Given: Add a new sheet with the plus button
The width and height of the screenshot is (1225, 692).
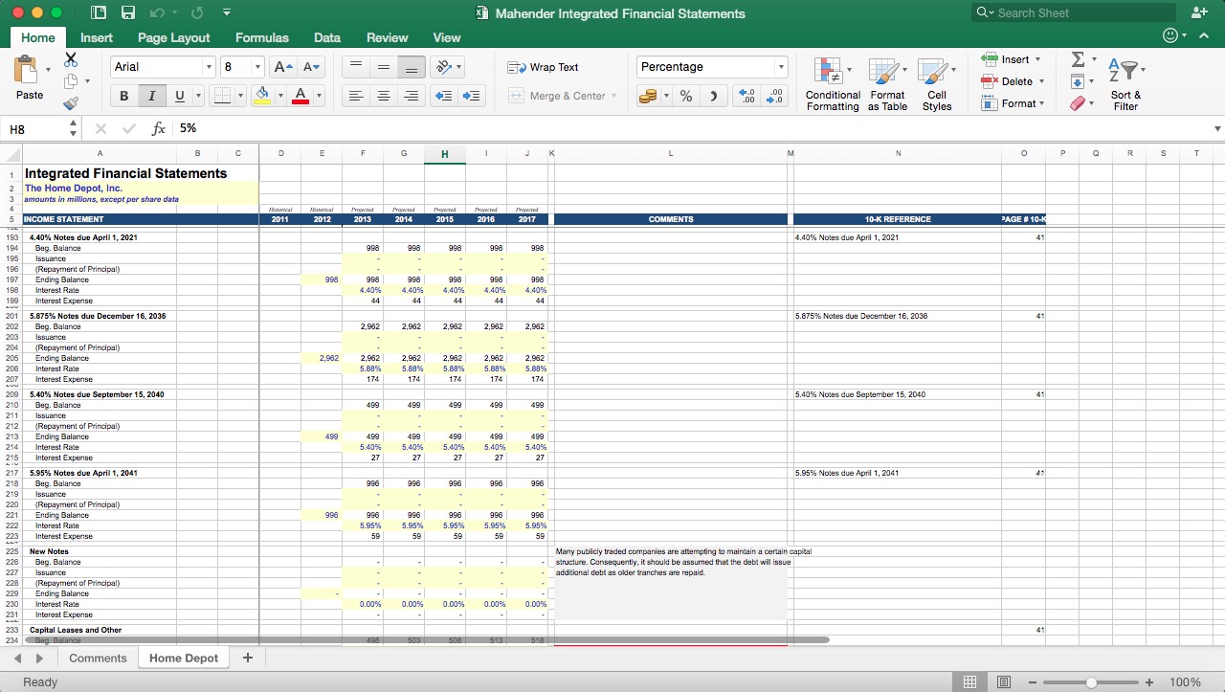Looking at the screenshot, I should coord(247,658).
